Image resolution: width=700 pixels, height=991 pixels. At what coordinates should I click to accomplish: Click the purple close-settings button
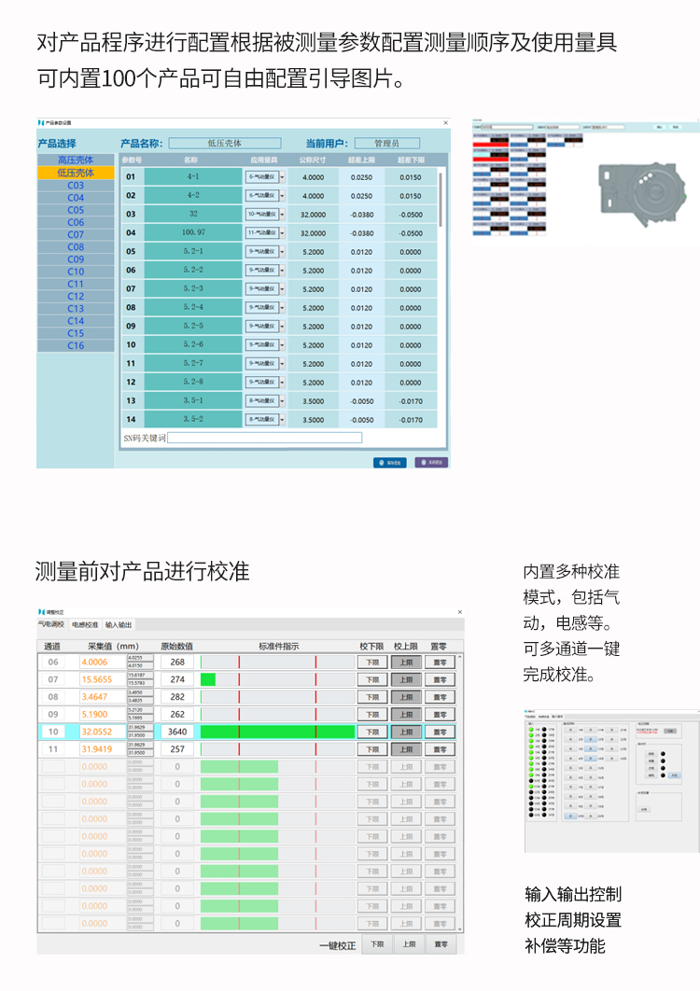[x=431, y=462]
